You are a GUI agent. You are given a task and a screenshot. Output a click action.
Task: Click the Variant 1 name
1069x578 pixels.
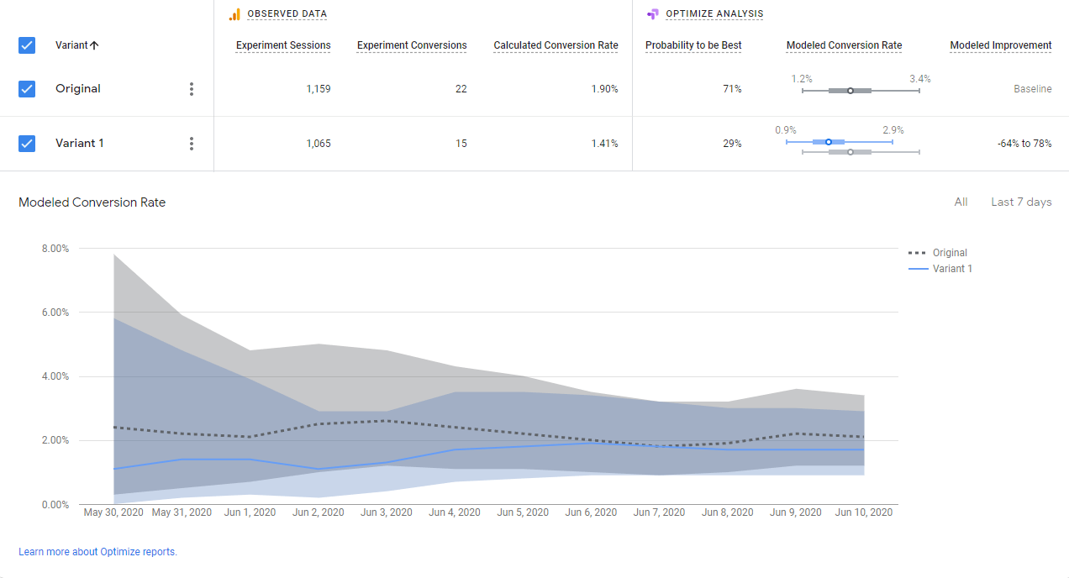click(x=80, y=144)
